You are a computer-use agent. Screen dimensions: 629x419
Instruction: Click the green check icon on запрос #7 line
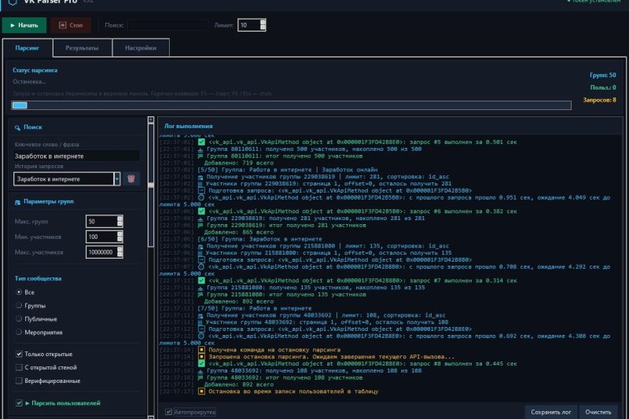pos(201,281)
